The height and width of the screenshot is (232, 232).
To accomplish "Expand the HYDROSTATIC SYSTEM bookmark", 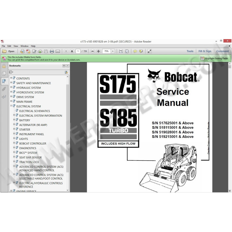I will tap(11, 92).
